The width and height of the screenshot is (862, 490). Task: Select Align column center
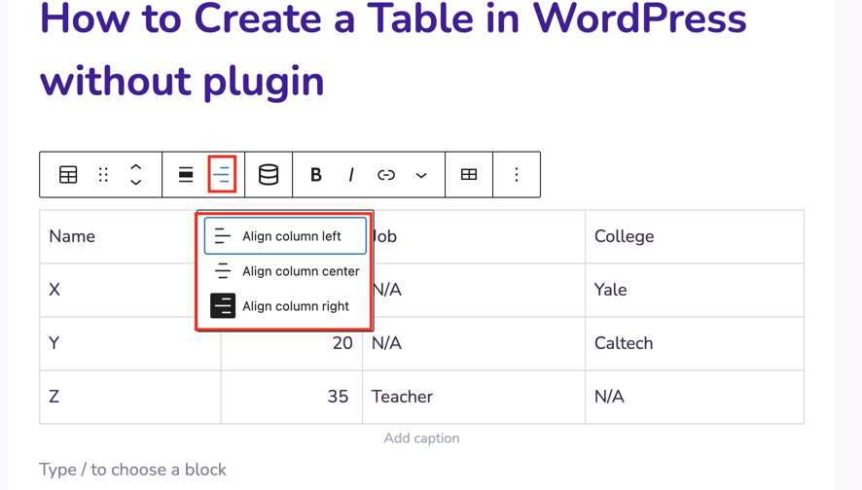point(285,271)
